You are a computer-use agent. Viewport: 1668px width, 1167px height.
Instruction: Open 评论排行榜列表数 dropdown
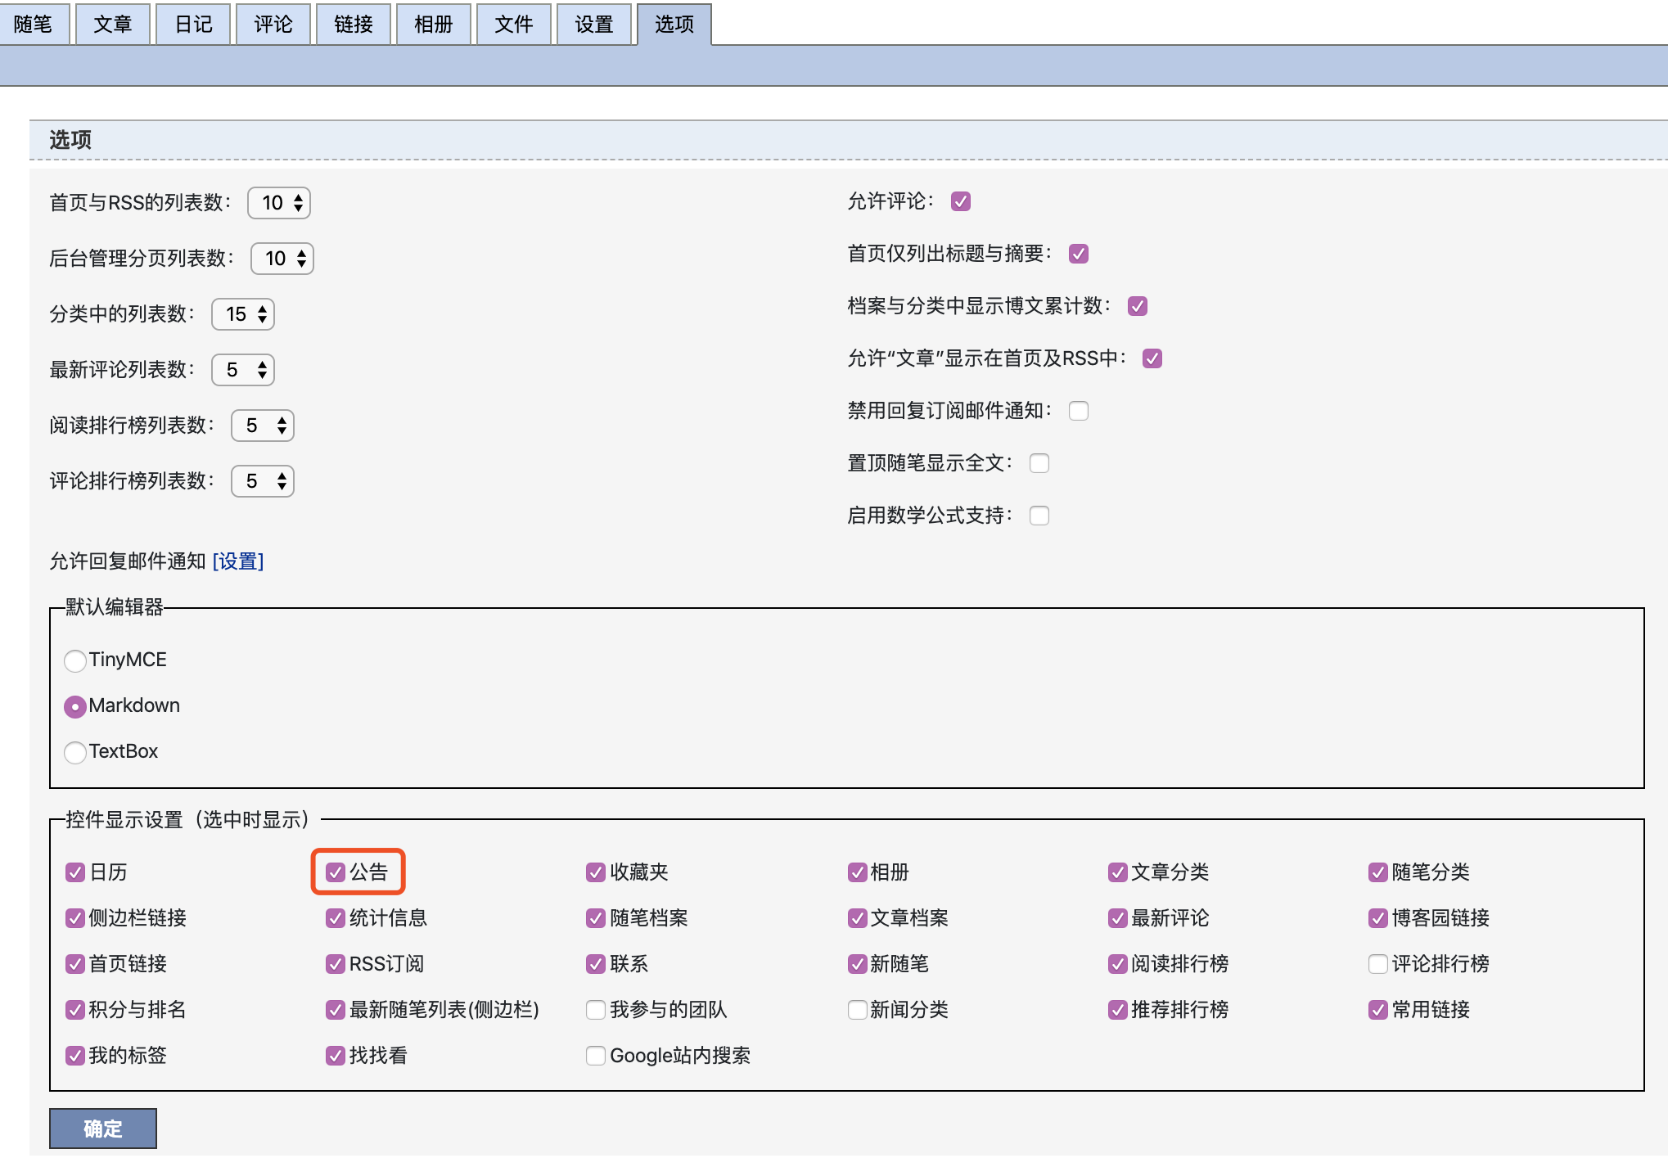point(263,481)
